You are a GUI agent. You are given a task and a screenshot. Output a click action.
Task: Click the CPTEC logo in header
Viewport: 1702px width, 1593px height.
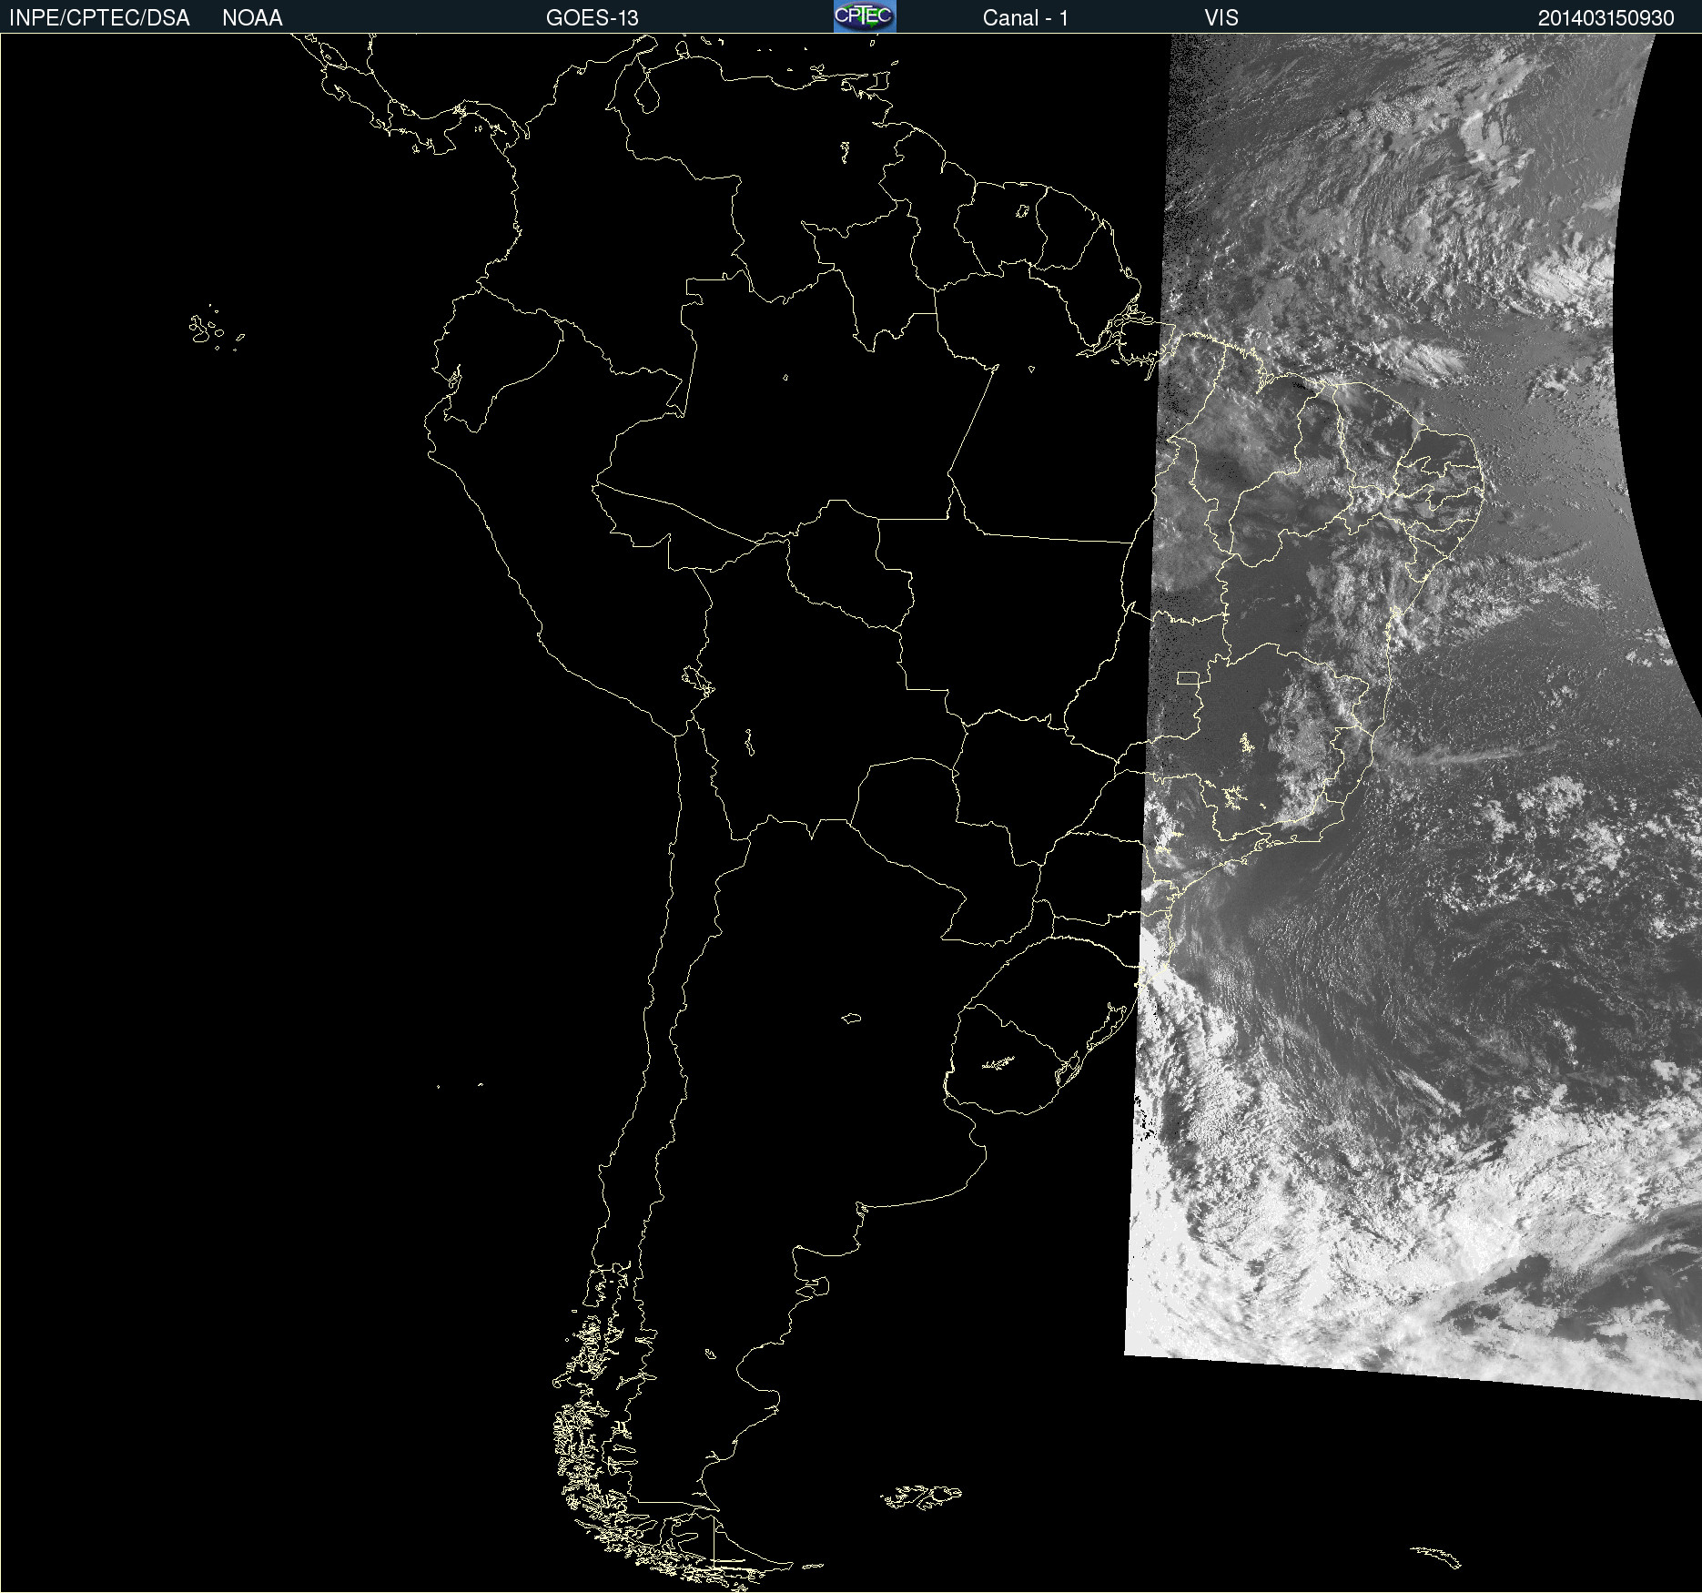865,16
